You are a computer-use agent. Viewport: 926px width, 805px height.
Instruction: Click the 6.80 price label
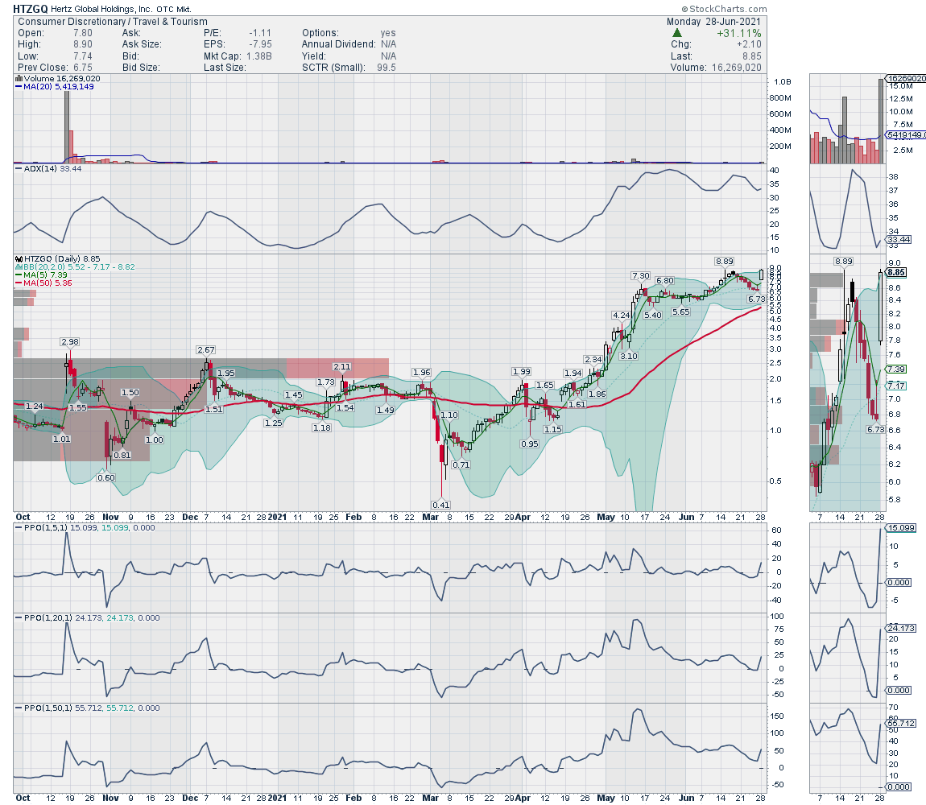(665, 280)
